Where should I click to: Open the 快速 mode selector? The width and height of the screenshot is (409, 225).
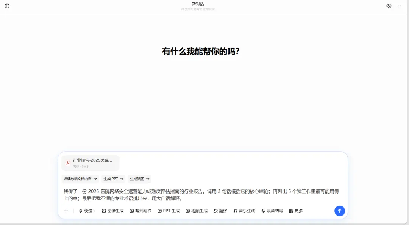(x=87, y=211)
